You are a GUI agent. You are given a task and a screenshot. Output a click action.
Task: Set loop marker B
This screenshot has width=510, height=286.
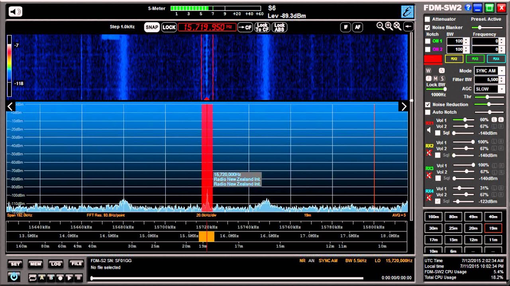click(51, 278)
